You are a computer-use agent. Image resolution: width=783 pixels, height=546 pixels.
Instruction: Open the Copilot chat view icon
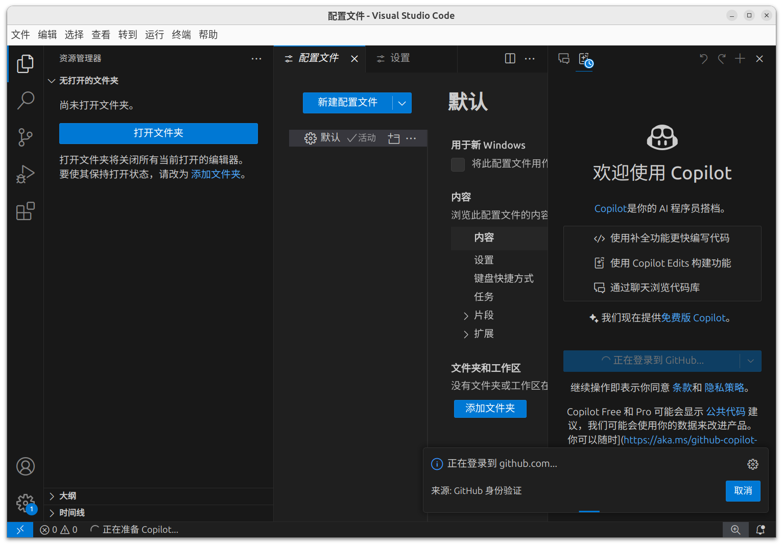pos(564,59)
